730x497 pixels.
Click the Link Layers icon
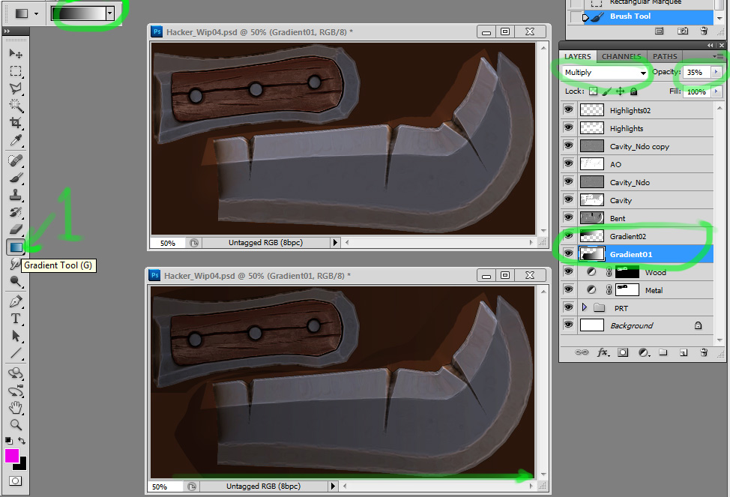click(582, 352)
